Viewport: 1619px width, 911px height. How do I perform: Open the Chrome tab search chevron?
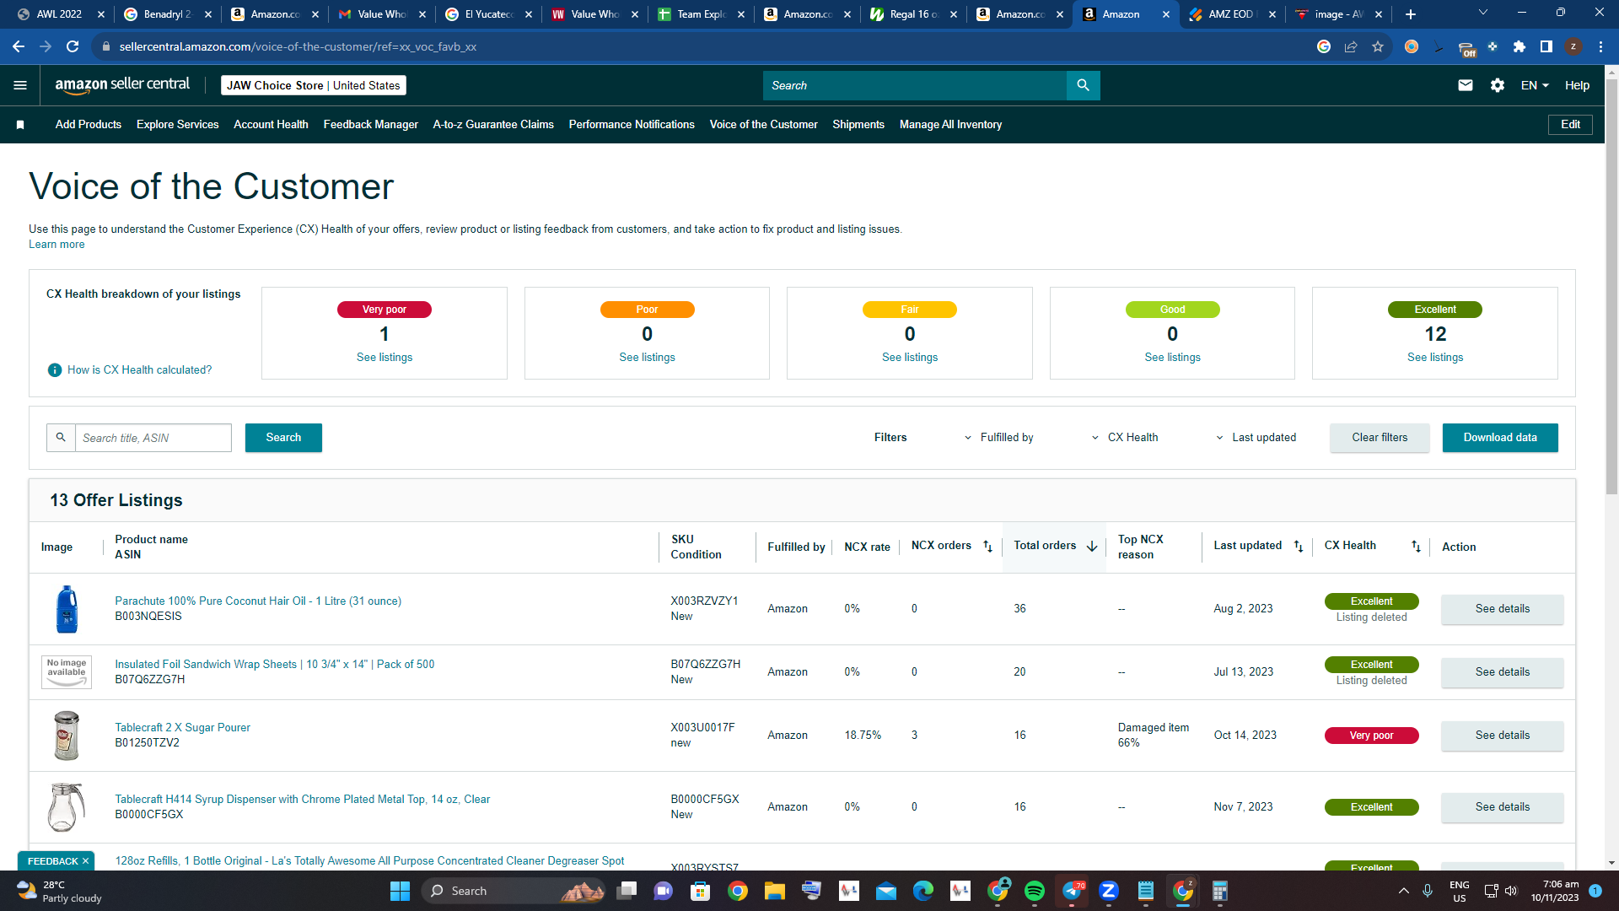click(1483, 13)
